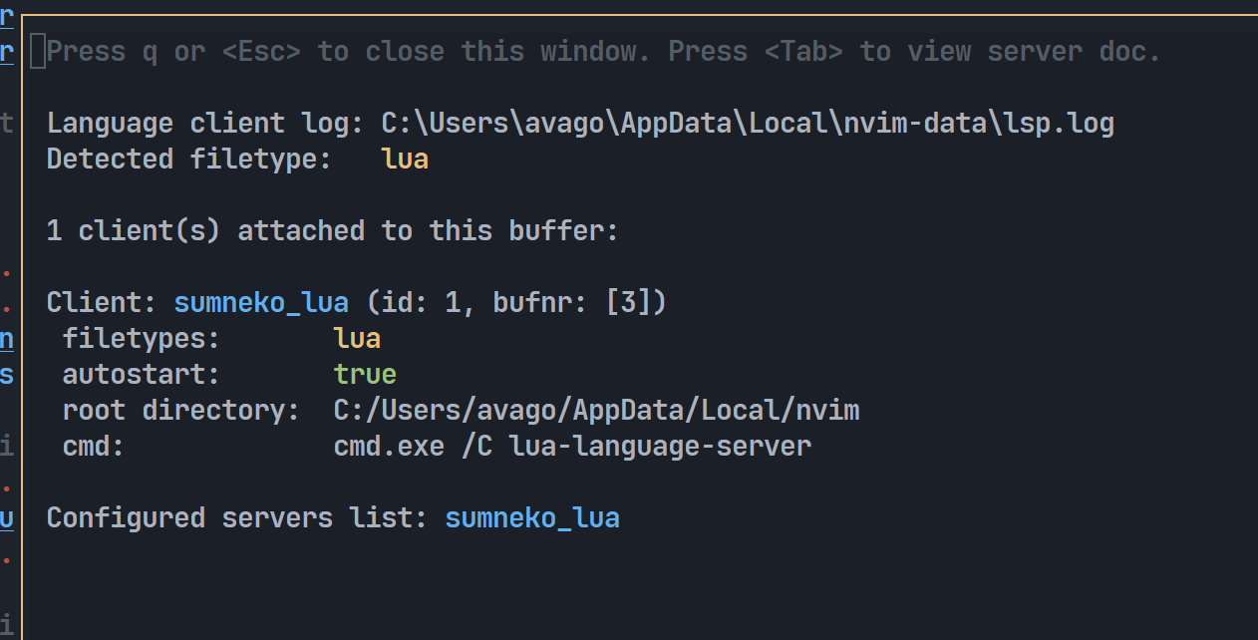1258x640 pixels.
Task: Click the q close hint in the header
Action: click(151, 50)
